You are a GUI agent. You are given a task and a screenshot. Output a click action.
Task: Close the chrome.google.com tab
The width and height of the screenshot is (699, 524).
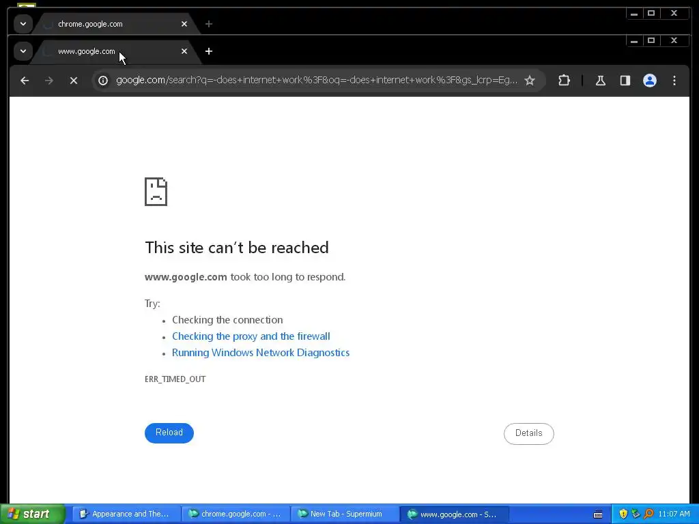[184, 24]
